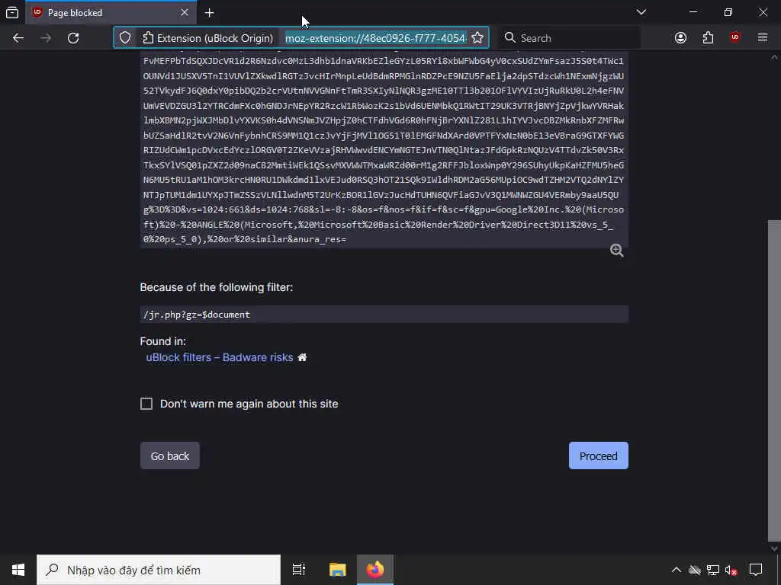781x585 pixels.
Task: Click the Extension (uBlock Origin) identity label
Action: [208, 38]
